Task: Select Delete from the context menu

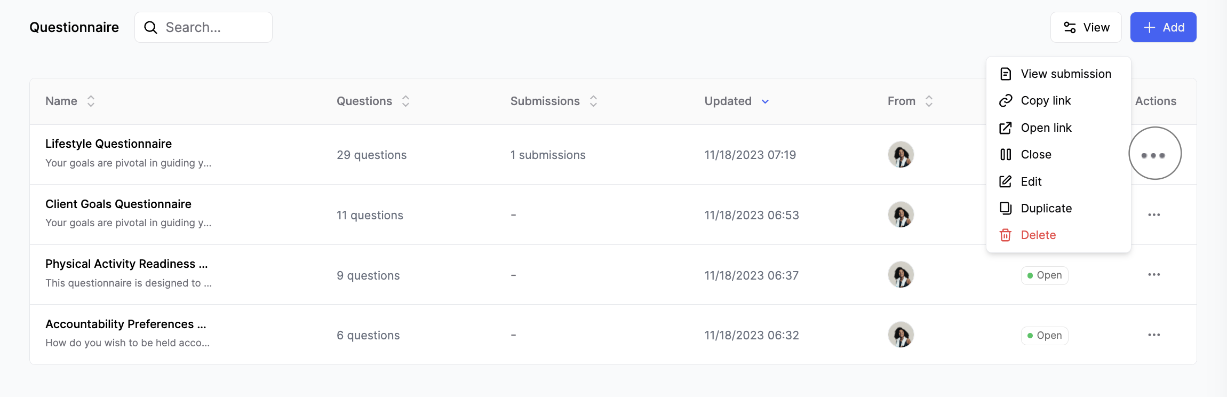Action: click(x=1038, y=235)
